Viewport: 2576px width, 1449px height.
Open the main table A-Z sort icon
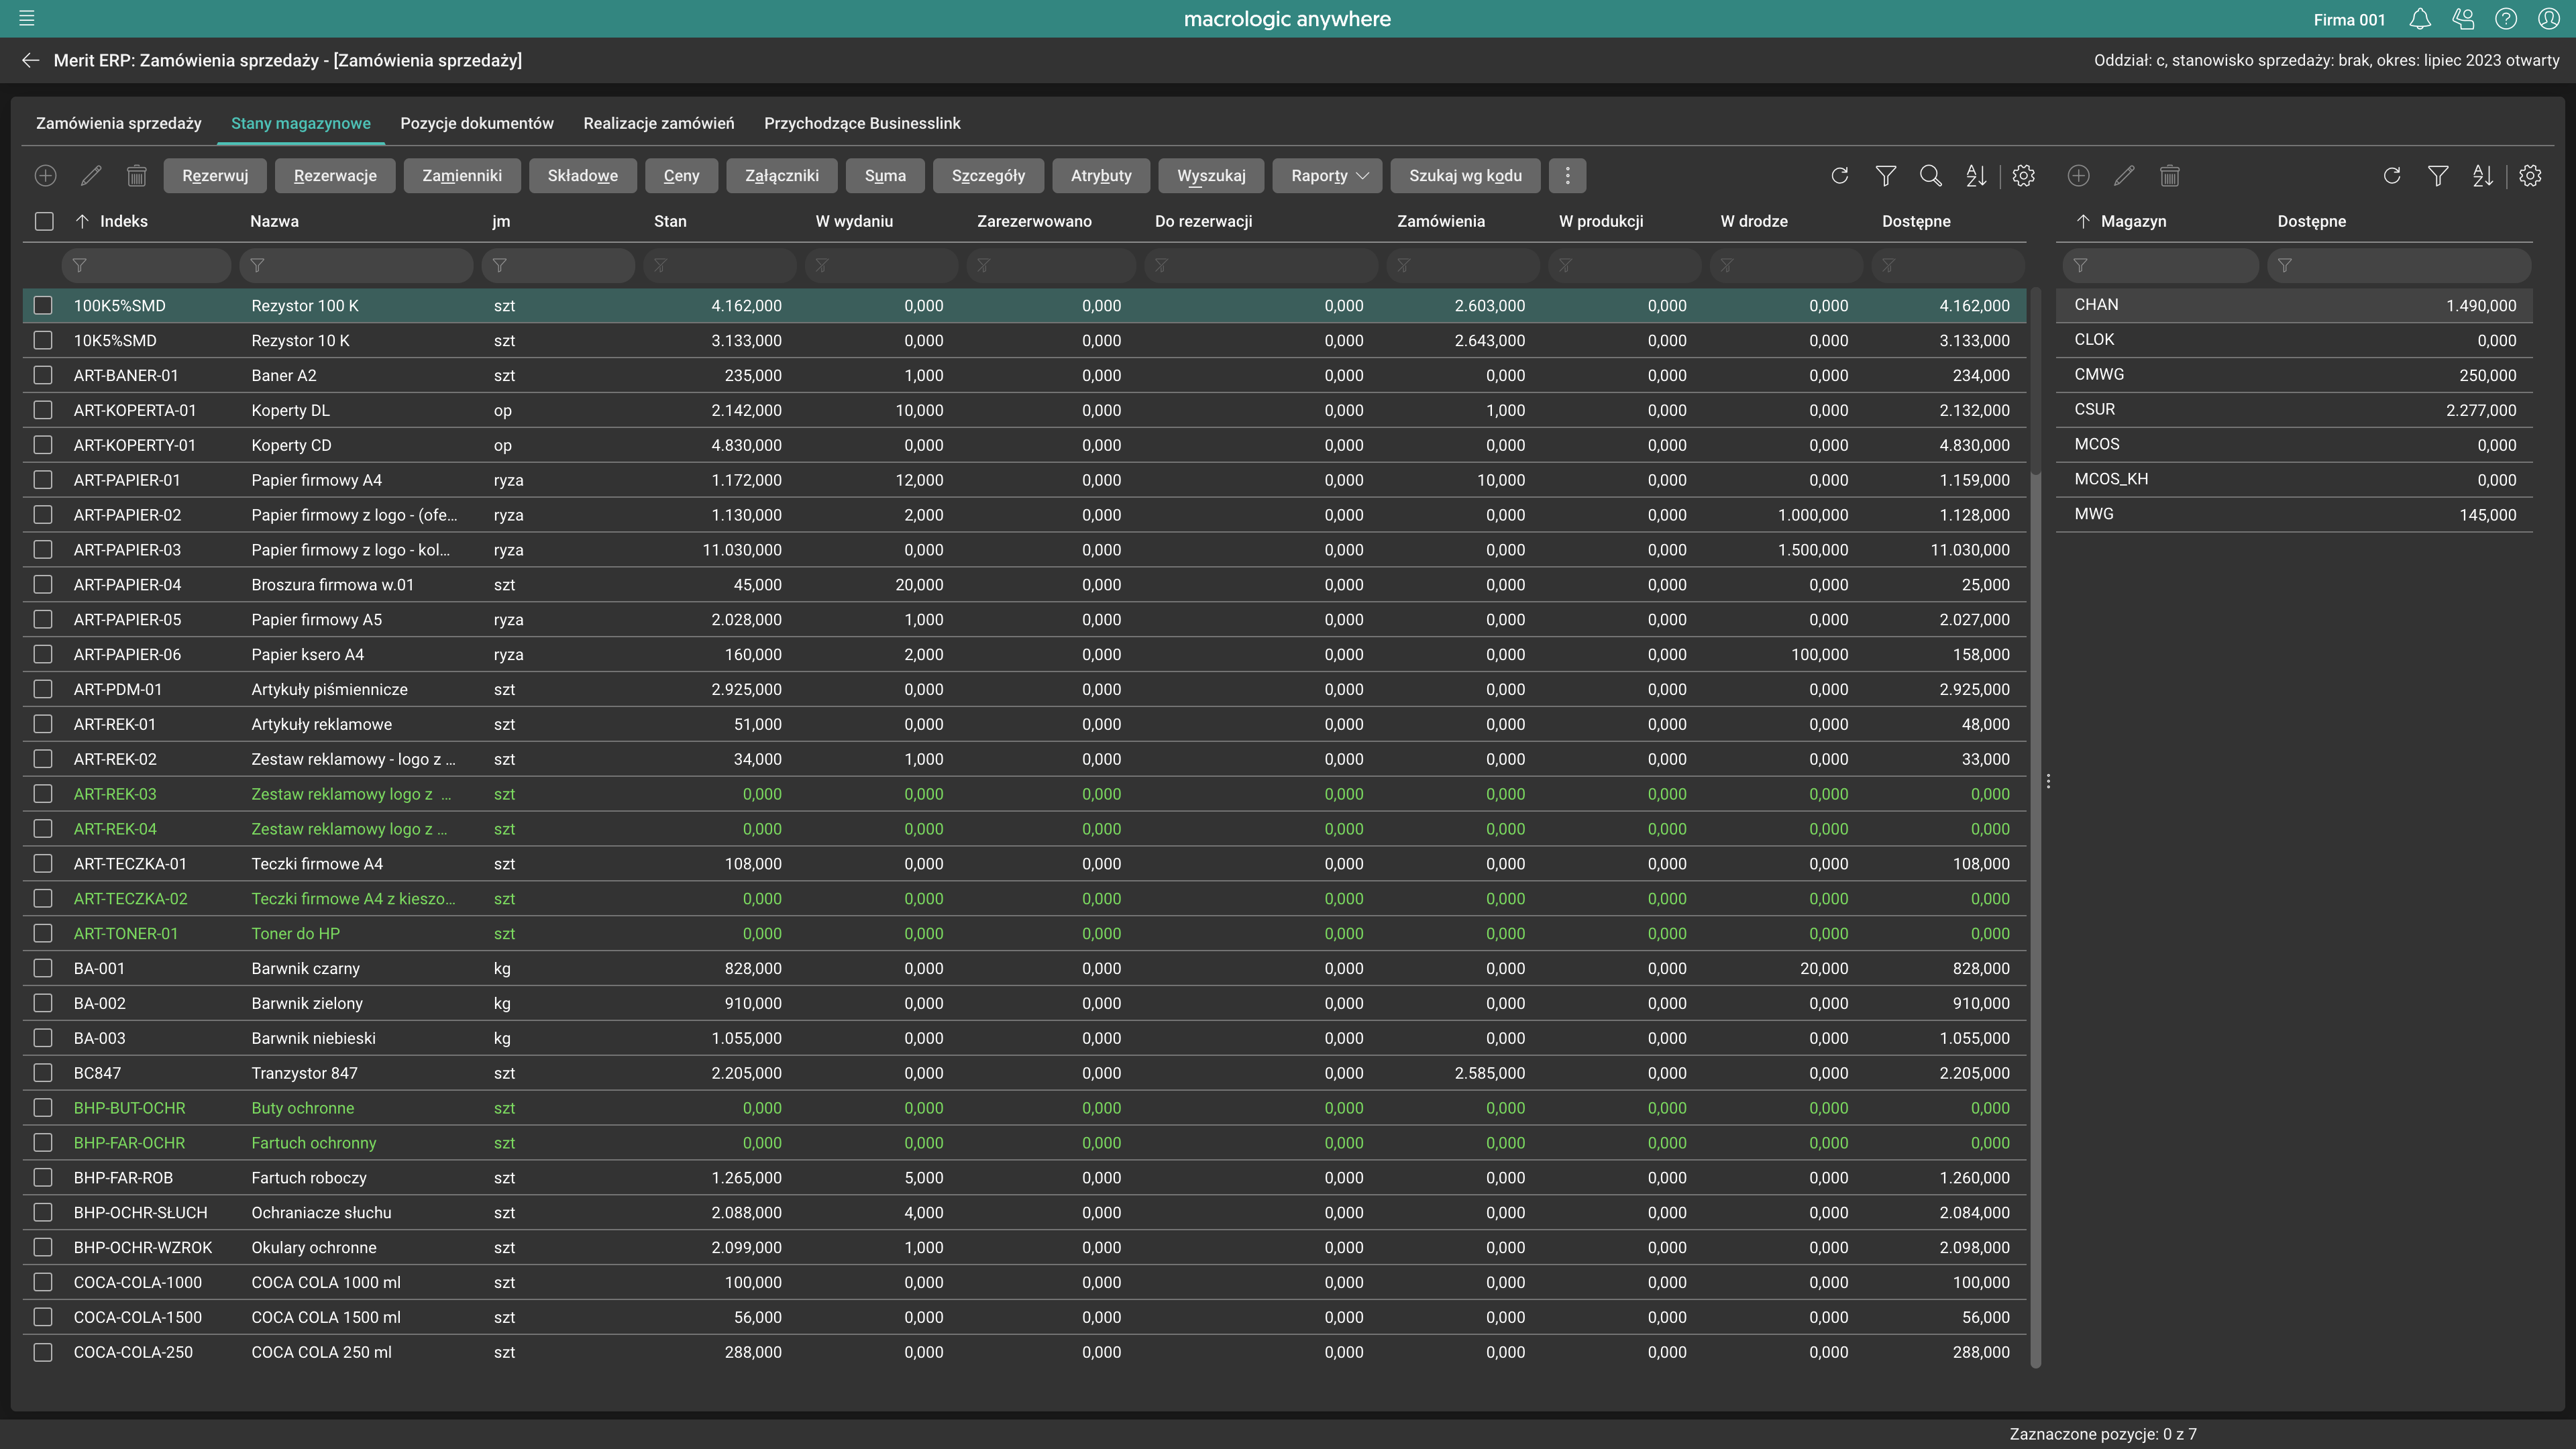coord(1976,176)
